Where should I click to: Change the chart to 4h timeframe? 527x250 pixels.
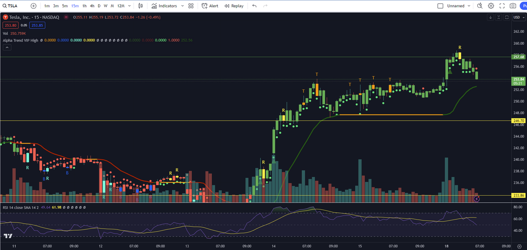pos(92,6)
